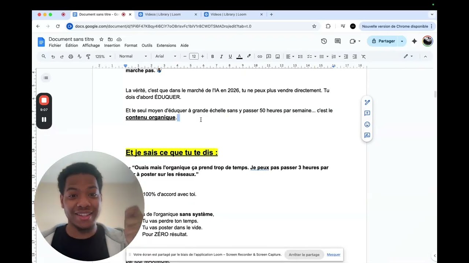Open the zoom 125% dropdown
Viewport: 469px width, 263px height.
[103, 56]
